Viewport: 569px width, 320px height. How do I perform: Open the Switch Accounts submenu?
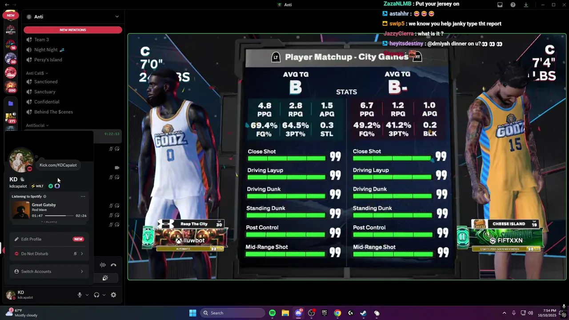coord(49,272)
